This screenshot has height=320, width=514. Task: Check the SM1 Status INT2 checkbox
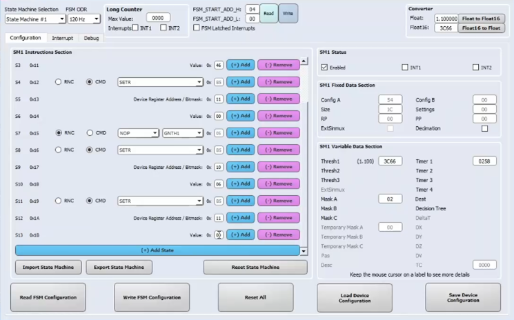point(475,67)
